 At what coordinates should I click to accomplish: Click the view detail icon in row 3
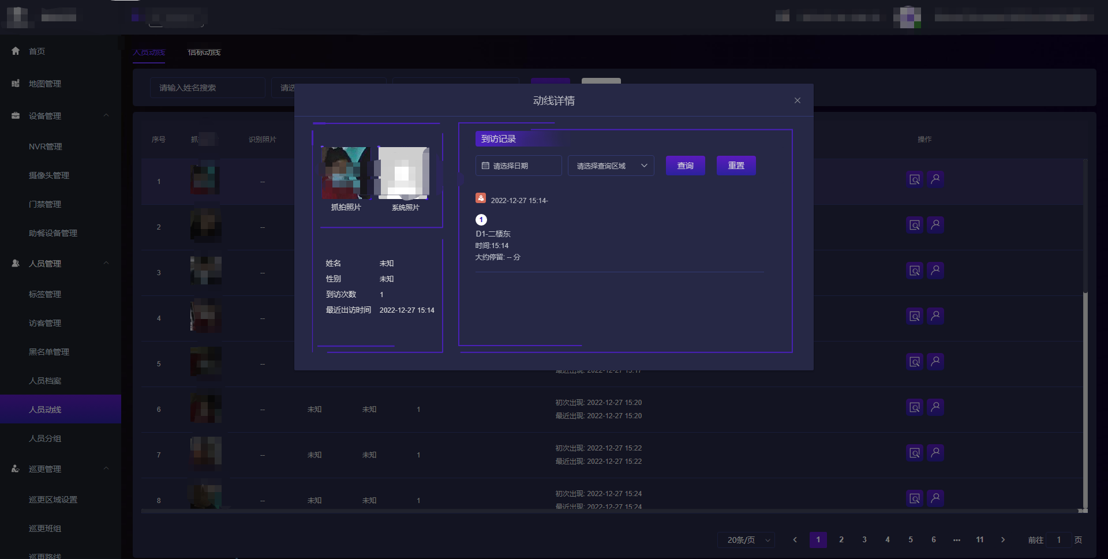pos(915,271)
